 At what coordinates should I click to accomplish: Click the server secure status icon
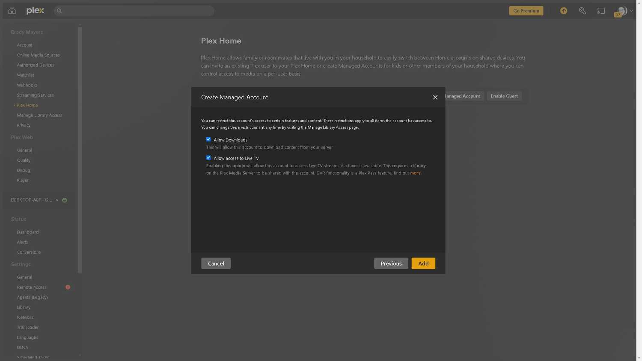(x=65, y=200)
